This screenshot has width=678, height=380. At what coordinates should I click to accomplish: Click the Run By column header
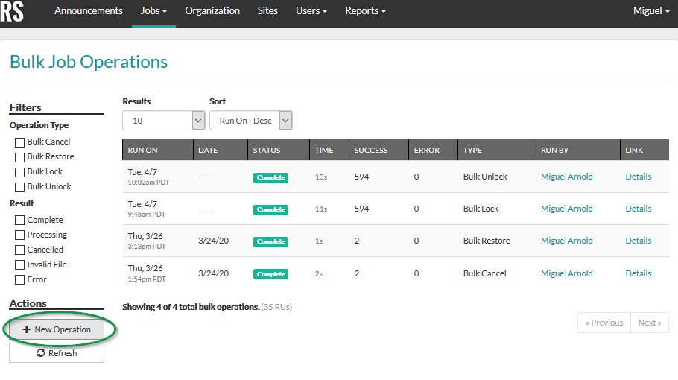coord(578,150)
